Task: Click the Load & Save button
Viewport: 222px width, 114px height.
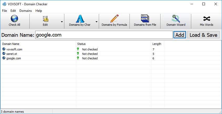Action: coord(203,35)
